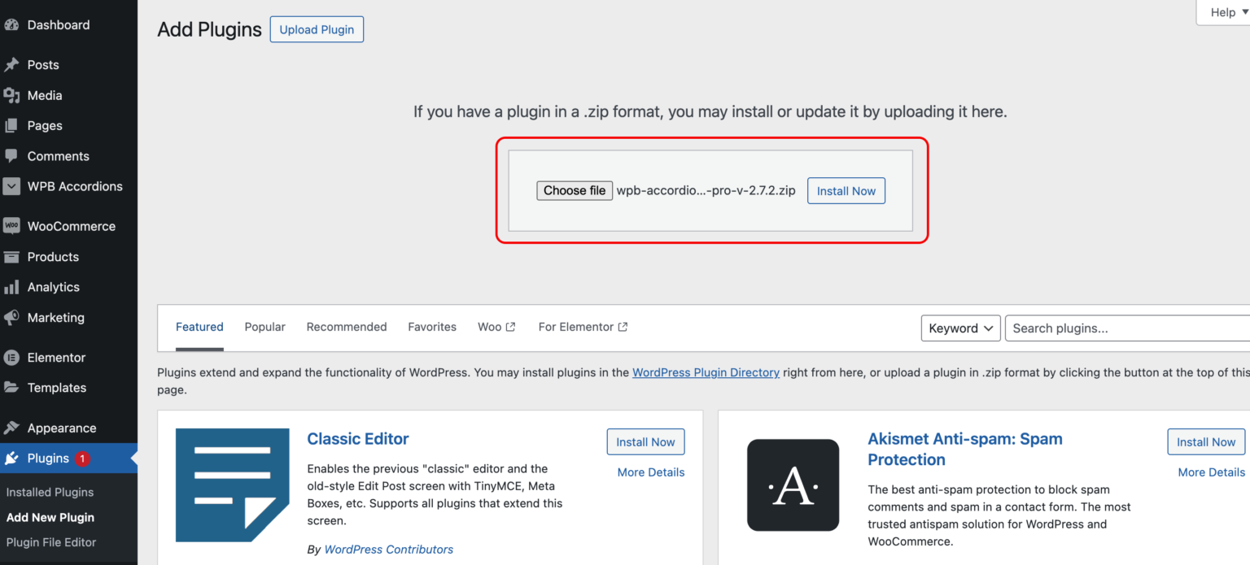The image size is (1250, 565).
Task: Open the WPB Accordions sidebar icon
Action: (x=12, y=186)
